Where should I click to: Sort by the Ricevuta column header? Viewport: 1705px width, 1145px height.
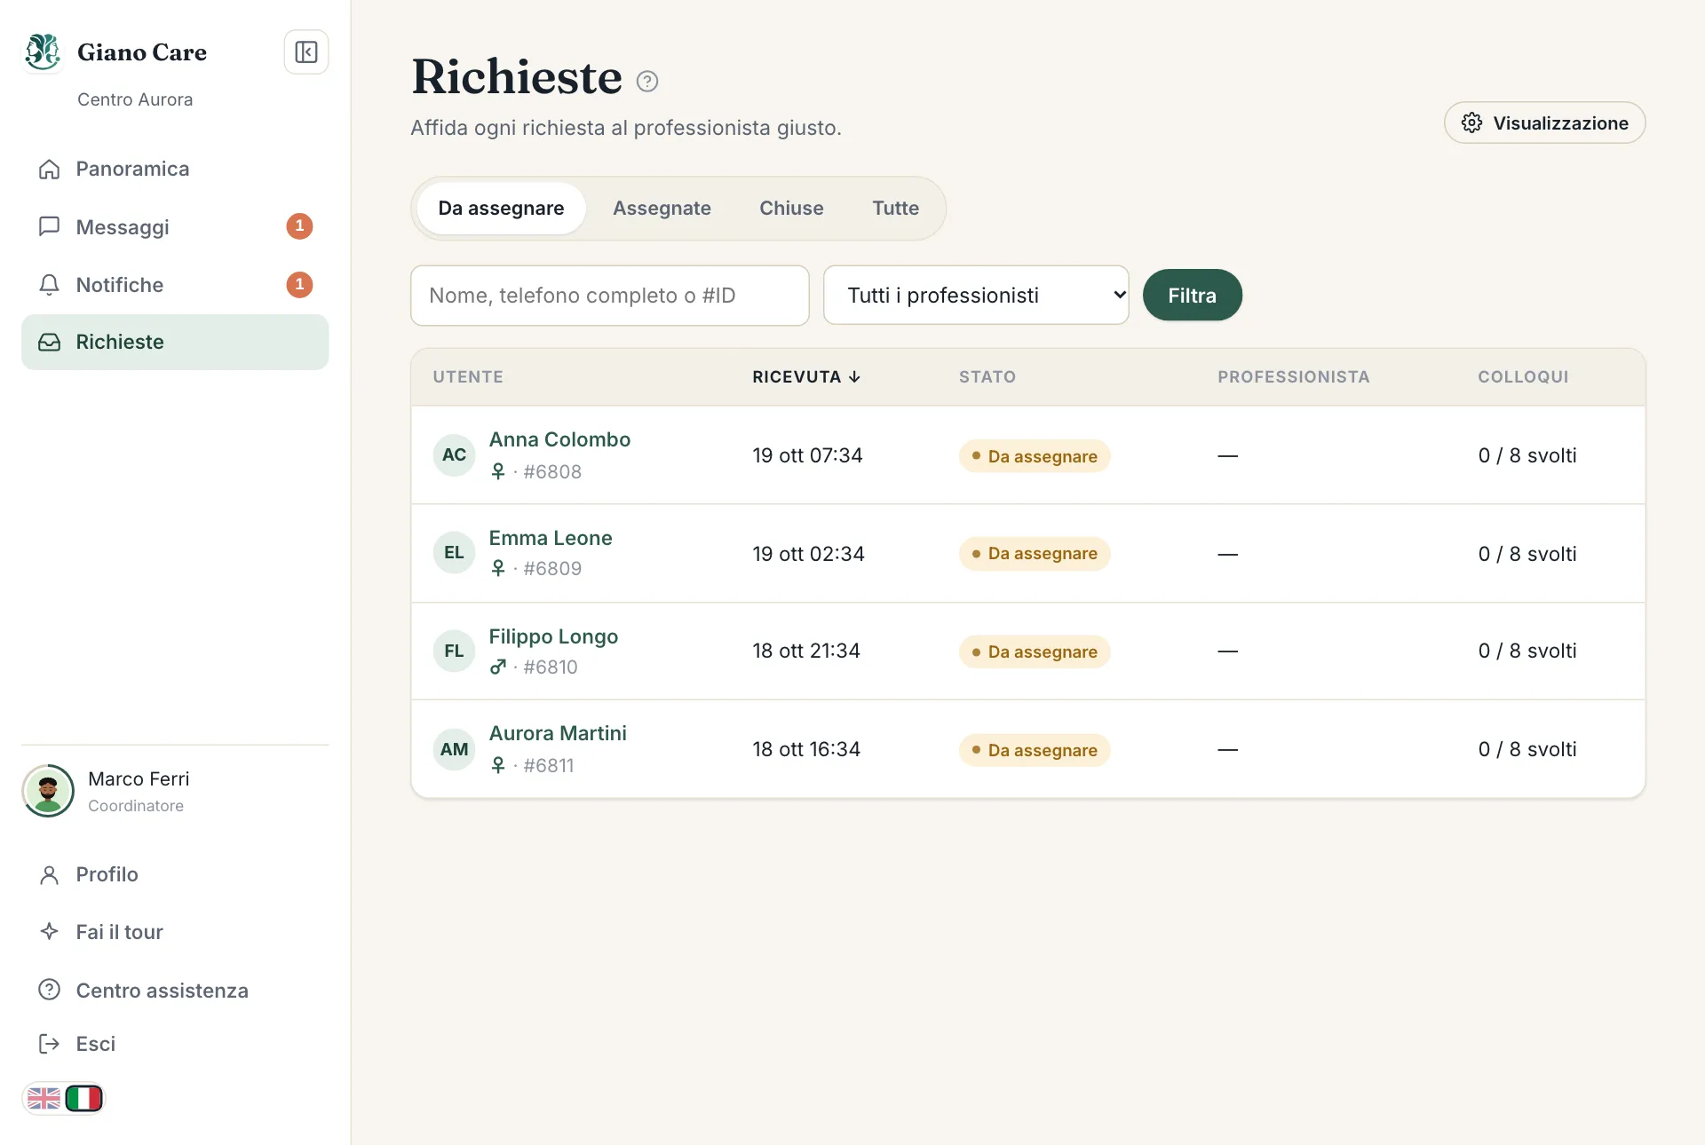point(806,377)
